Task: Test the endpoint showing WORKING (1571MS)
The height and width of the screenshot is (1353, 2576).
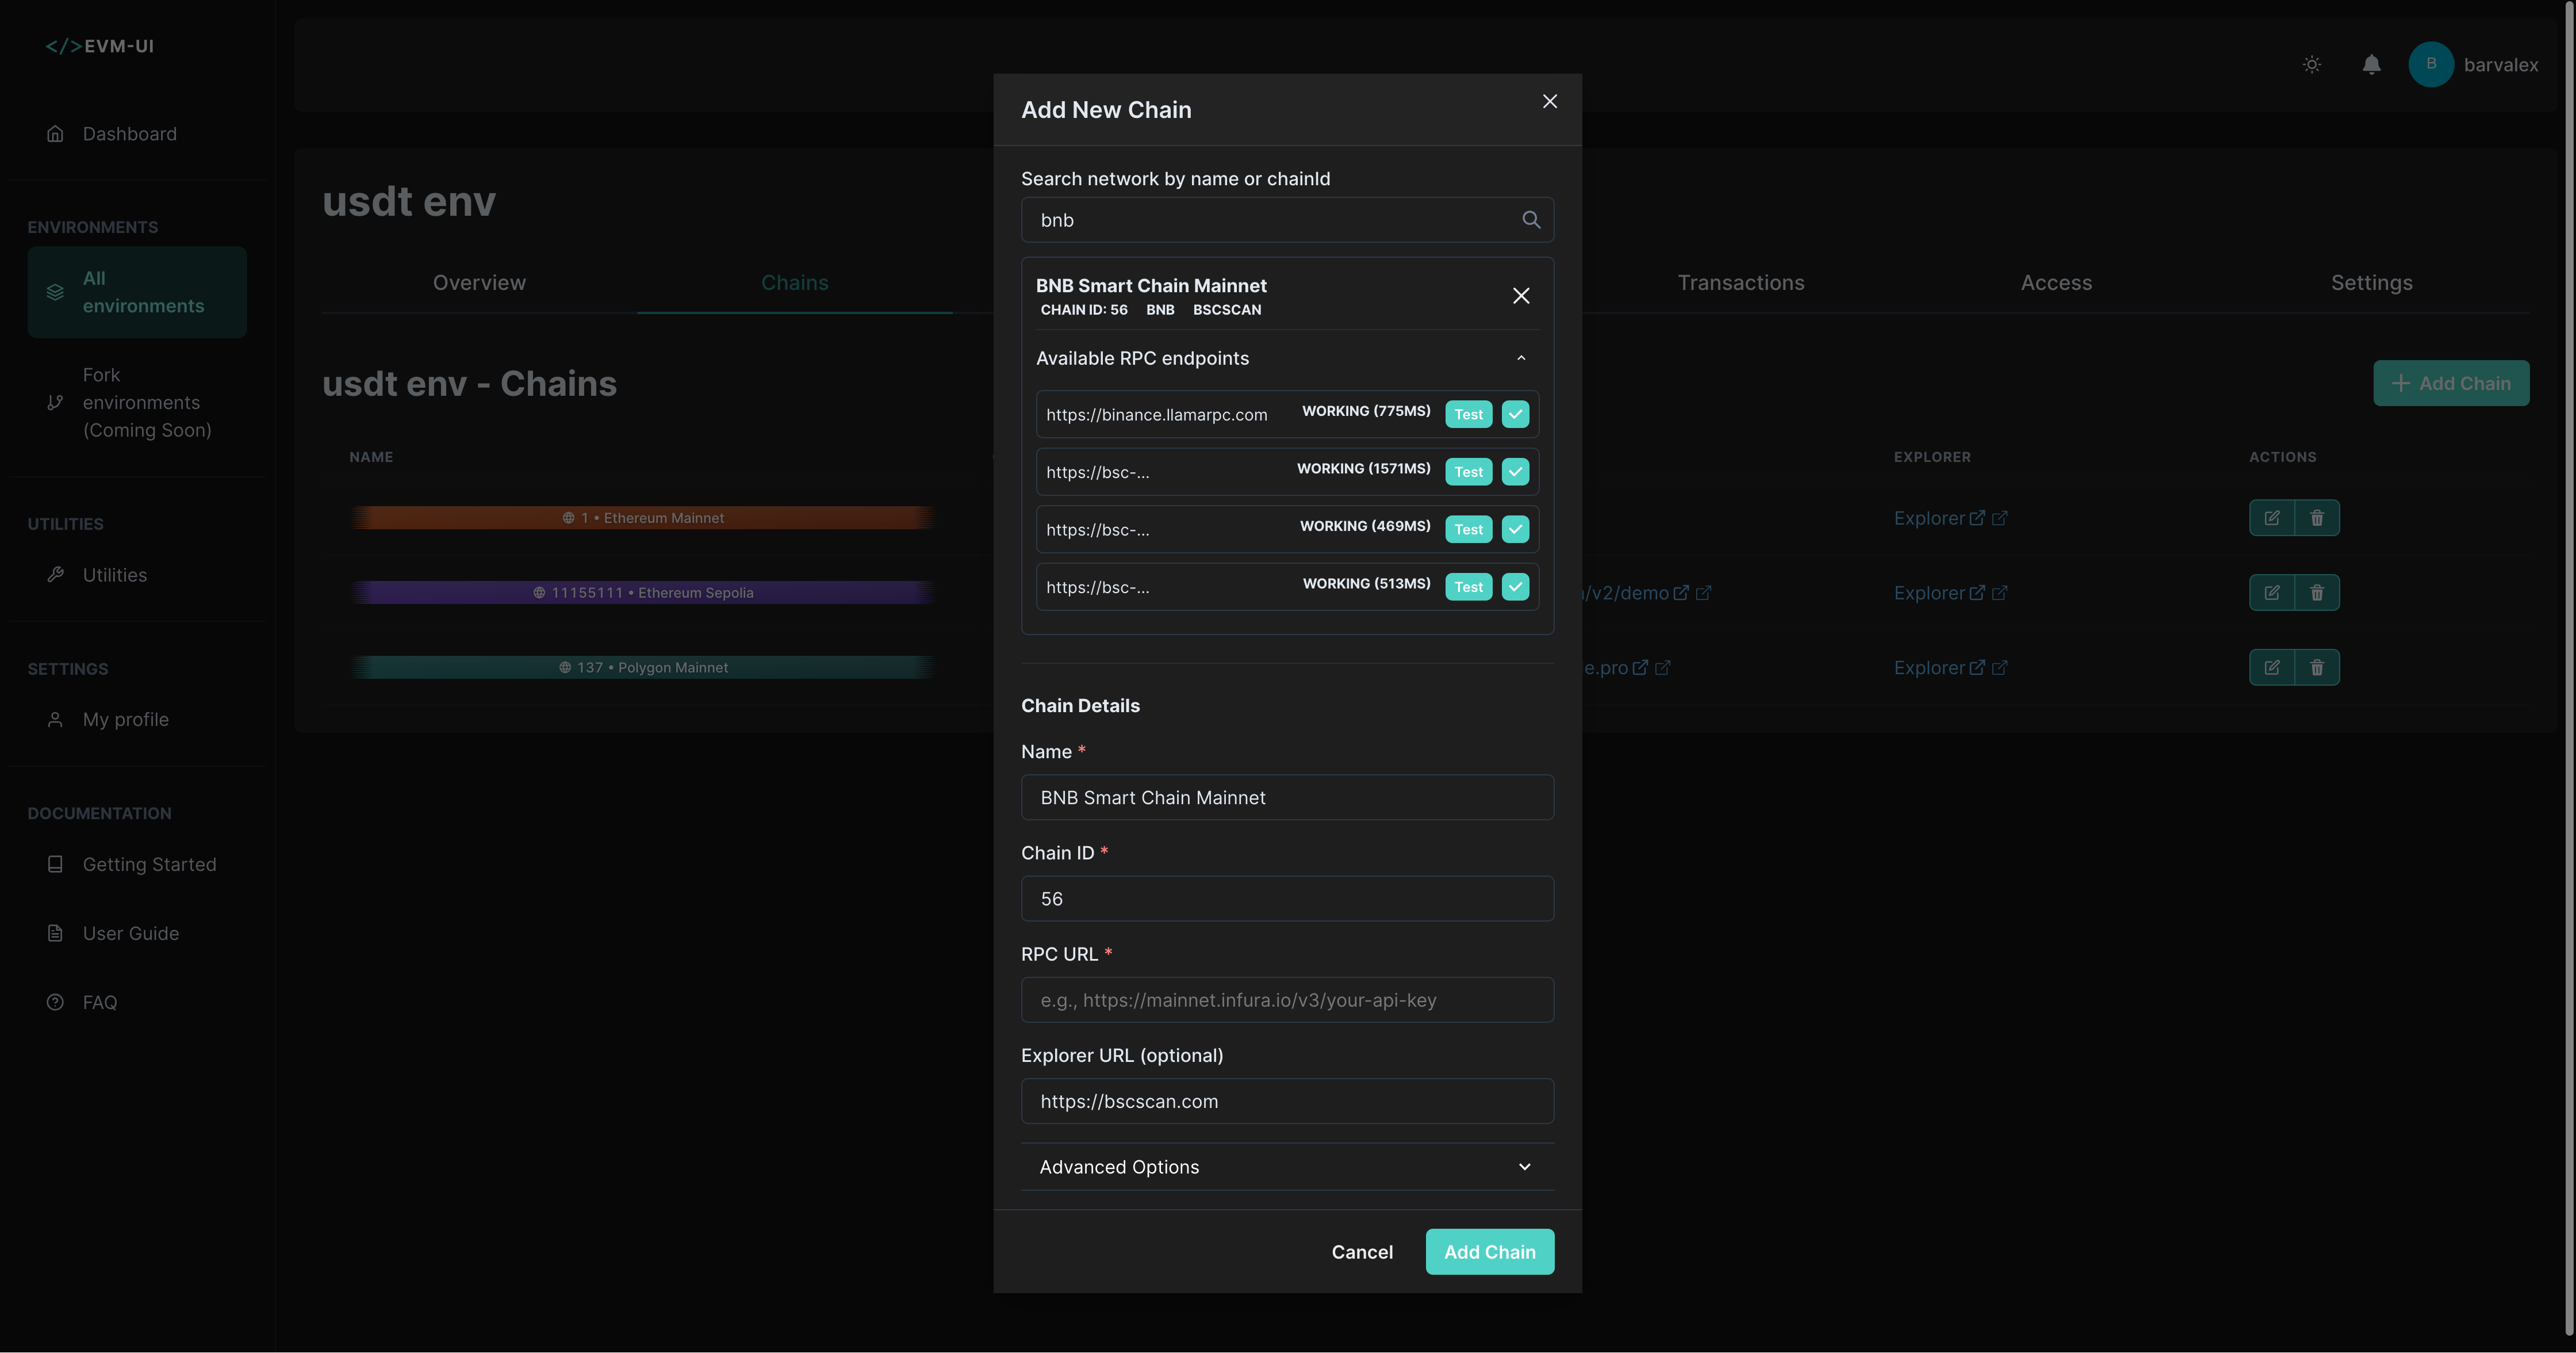Action: pos(1468,472)
